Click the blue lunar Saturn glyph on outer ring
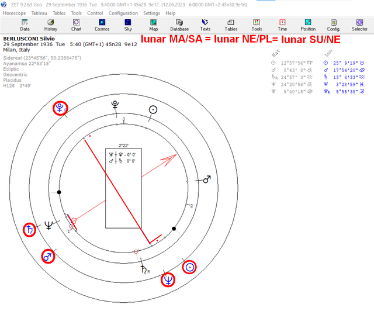Screen dimensions: 374x318 30,230
